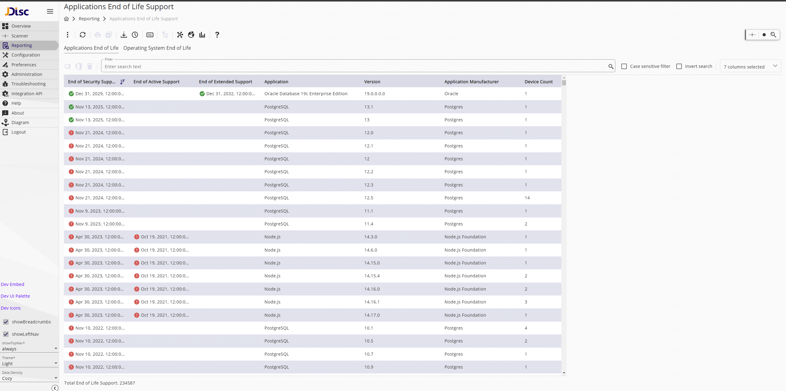Expand the Data Density Cozy dropdown
786x391 pixels.
(x=29, y=378)
